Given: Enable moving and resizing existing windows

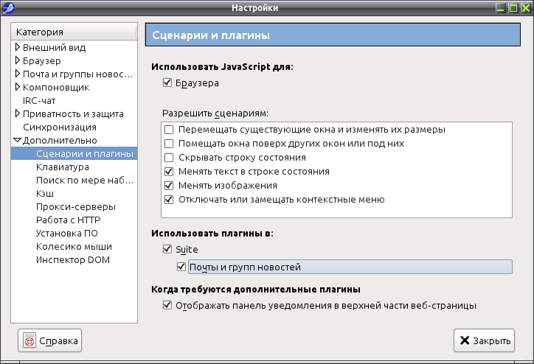Looking at the screenshot, I should coord(169,130).
